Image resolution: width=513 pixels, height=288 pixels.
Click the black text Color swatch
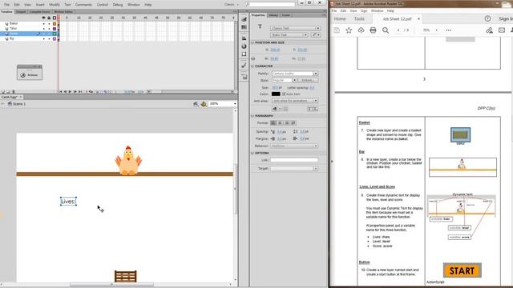[276, 94]
